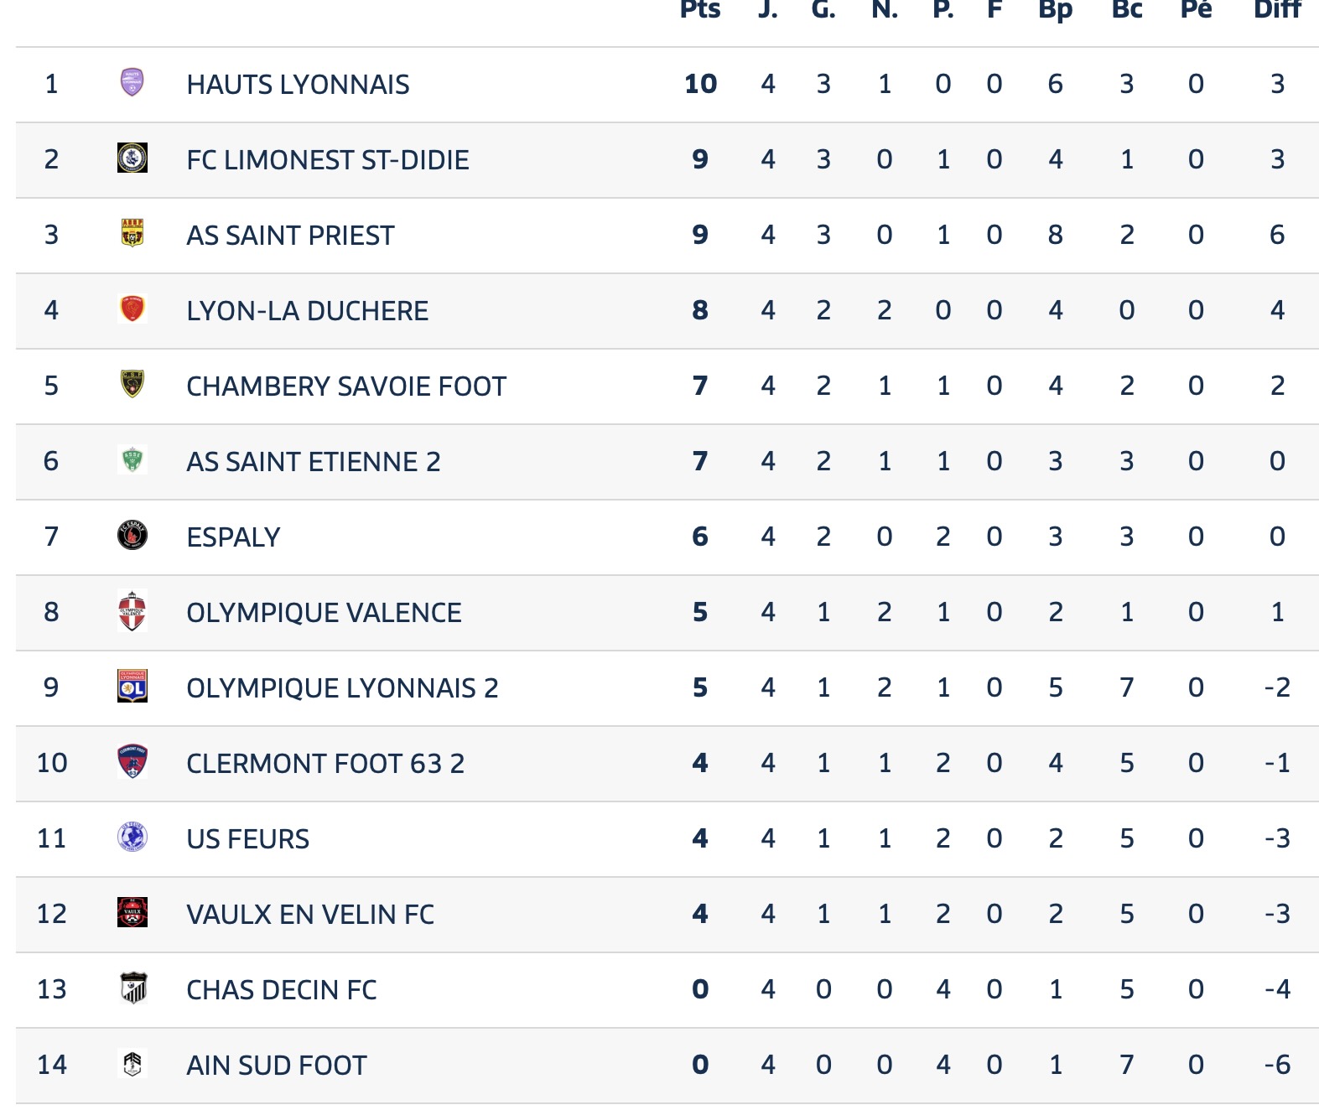Image resolution: width=1319 pixels, height=1110 pixels.
Task: Click the Espaly round black logo
Action: coord(132,535)
